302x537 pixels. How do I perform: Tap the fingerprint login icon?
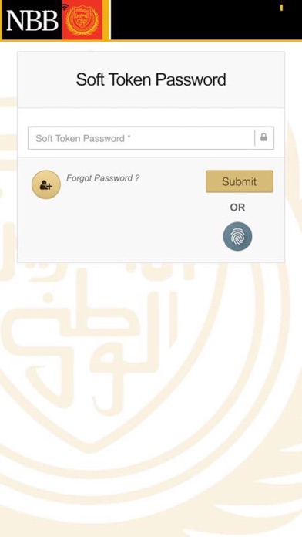click(238, 236)
